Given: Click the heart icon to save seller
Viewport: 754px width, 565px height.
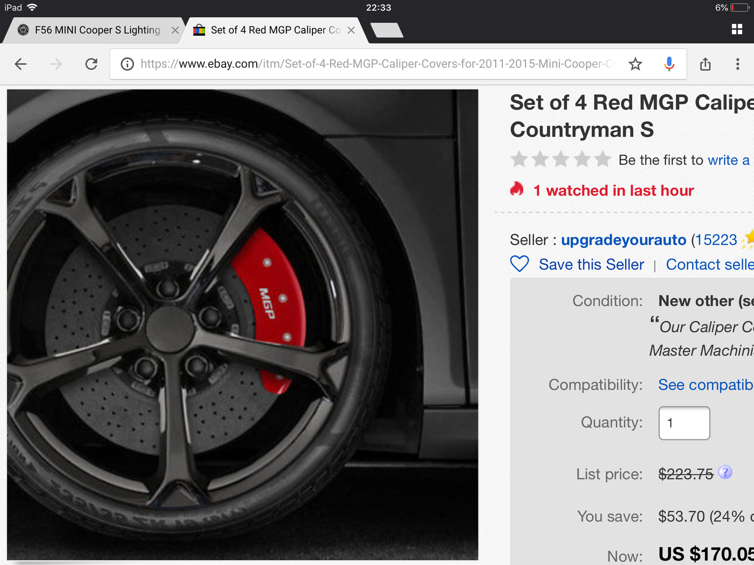Looking at the screenshot, I should pyautogui.click(x=520, y=264).
